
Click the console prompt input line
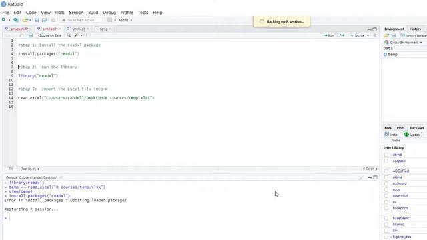click(x=191, y=218)
